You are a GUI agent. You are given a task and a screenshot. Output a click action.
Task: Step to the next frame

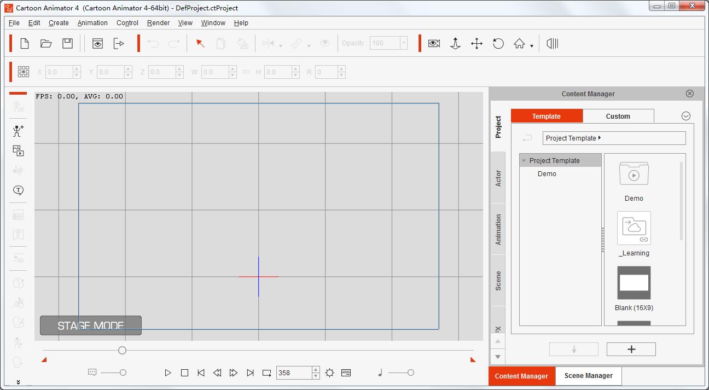[234, 372]
